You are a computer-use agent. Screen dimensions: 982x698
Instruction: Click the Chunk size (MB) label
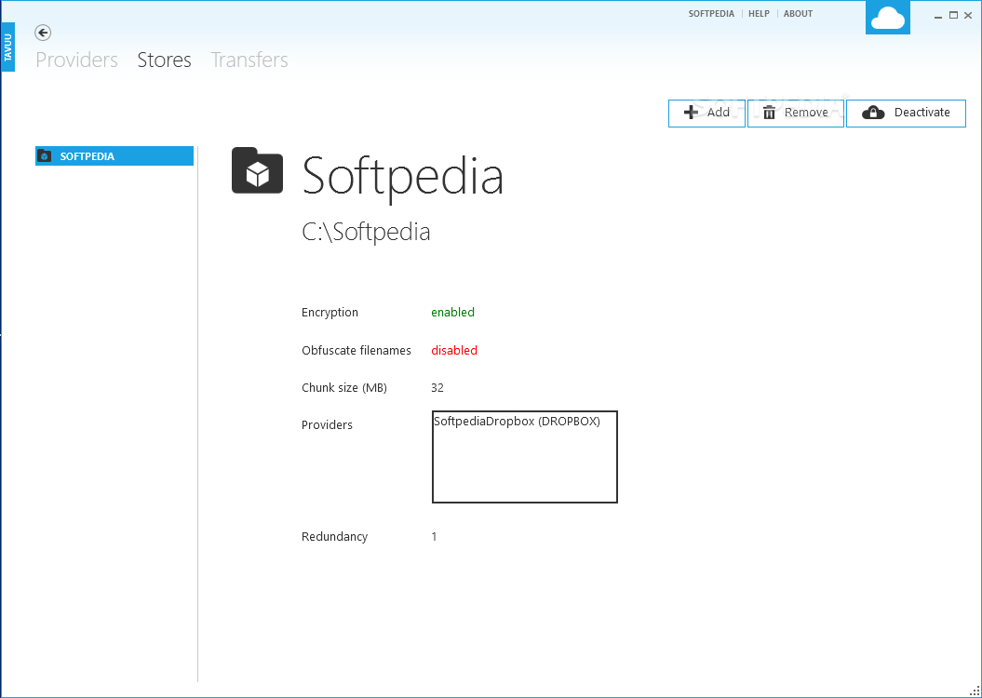coord(343,387)
